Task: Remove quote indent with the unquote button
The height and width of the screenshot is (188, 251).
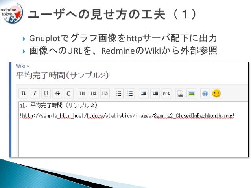Action: coord(155,93)
